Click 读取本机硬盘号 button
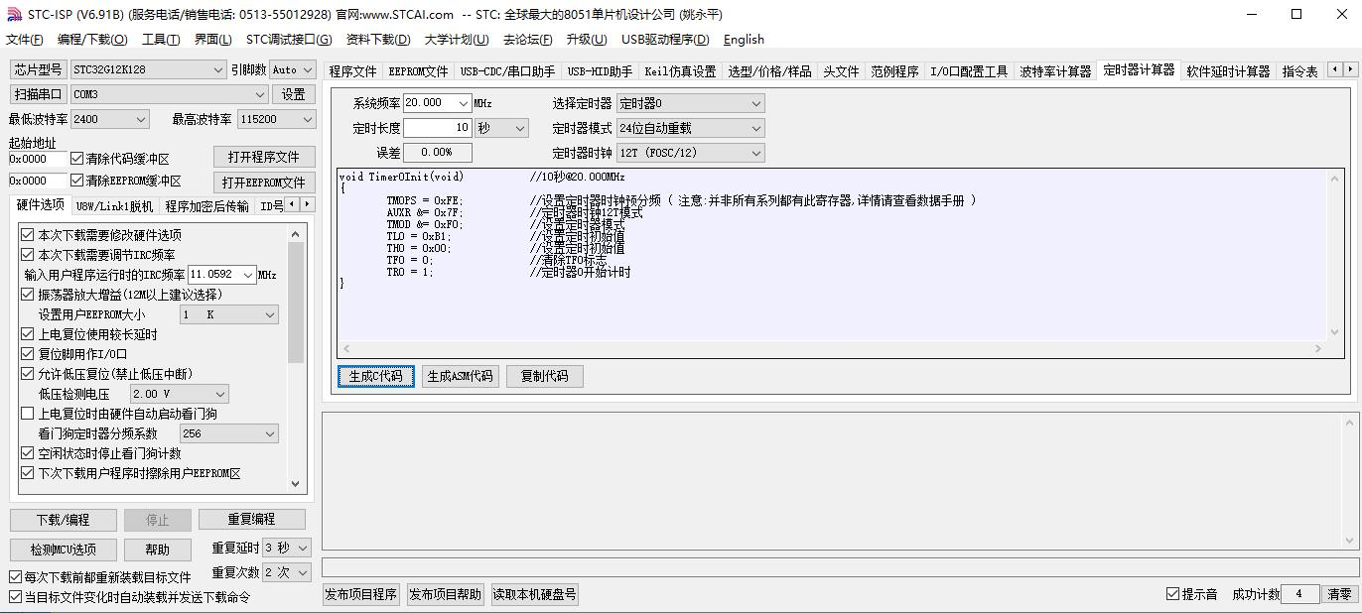1362x613 pixels. point(533,594)
